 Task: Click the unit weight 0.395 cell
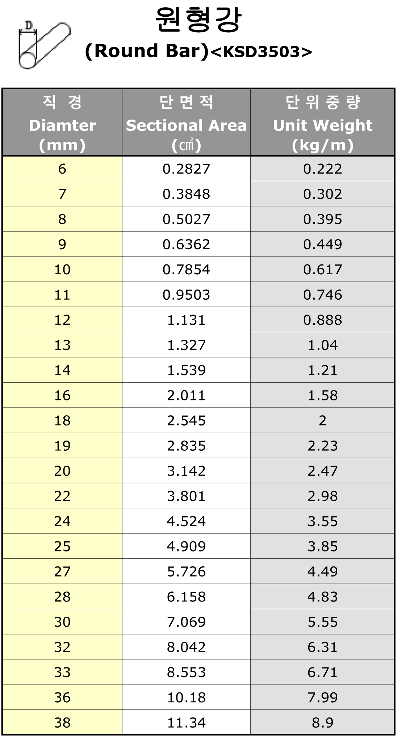[x=322, y=219]
